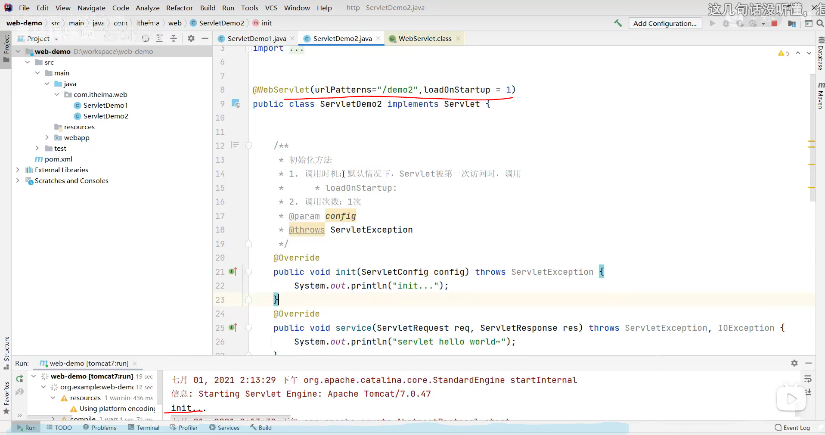Click the Add Configuration... button
The width and height of the screenshot is (825, 435).
[665, 23]
